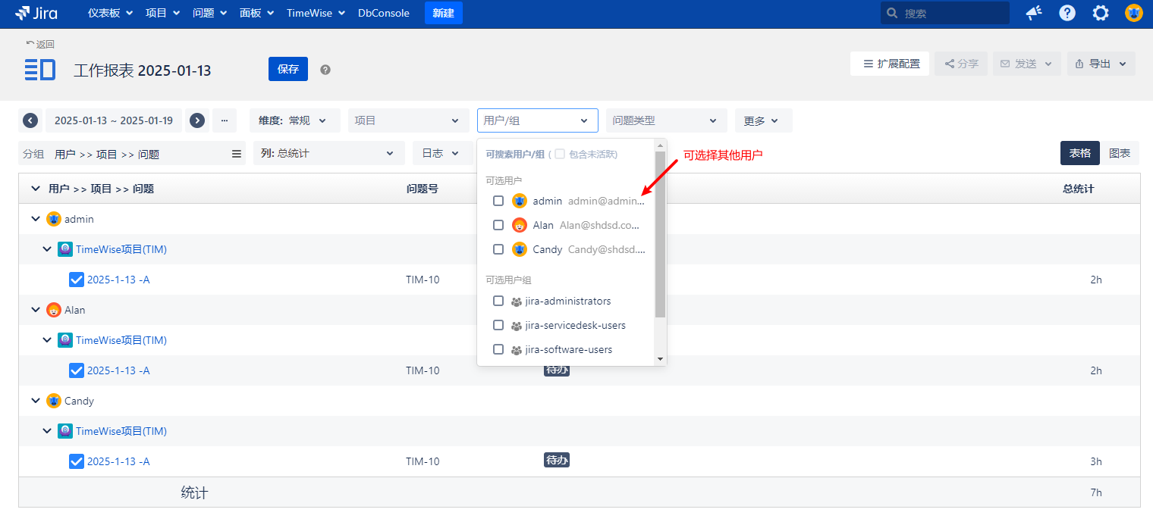Go to next week with right arrow

(197, 120)
